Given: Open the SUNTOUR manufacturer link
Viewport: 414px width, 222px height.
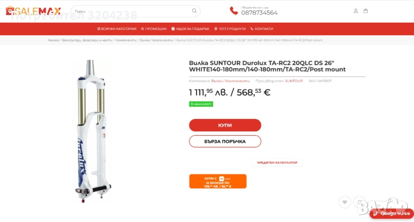Looking at the screenshot, I should 294,81.
